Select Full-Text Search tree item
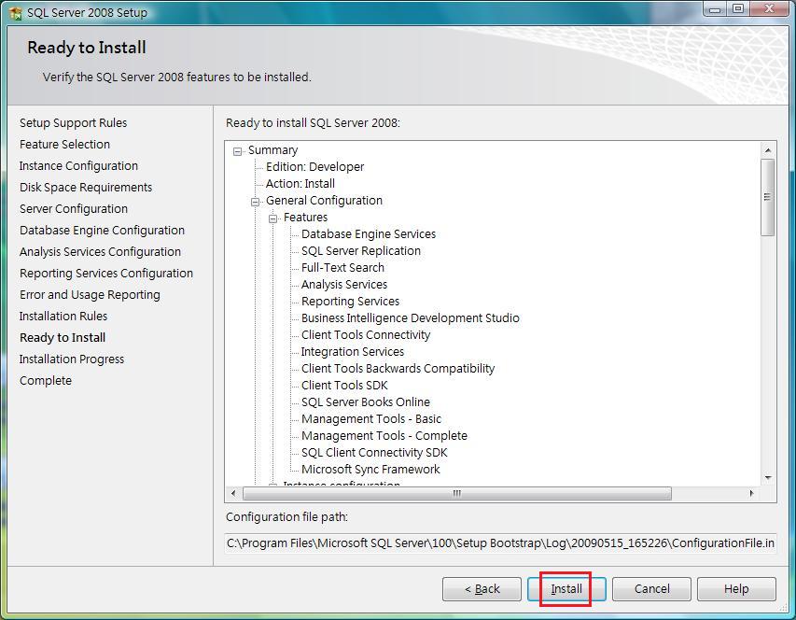Image resolution: width=796 pixels, height=620 pixels. click(342, 268)
